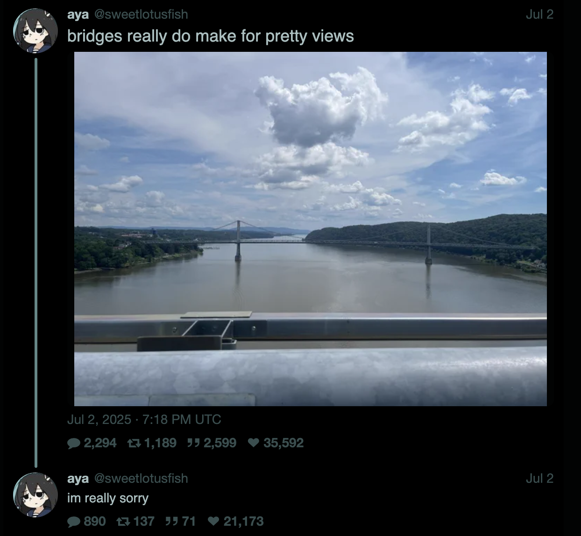
Task: Click the quote icon showing 2,599
Action: (x=193, y=443)
